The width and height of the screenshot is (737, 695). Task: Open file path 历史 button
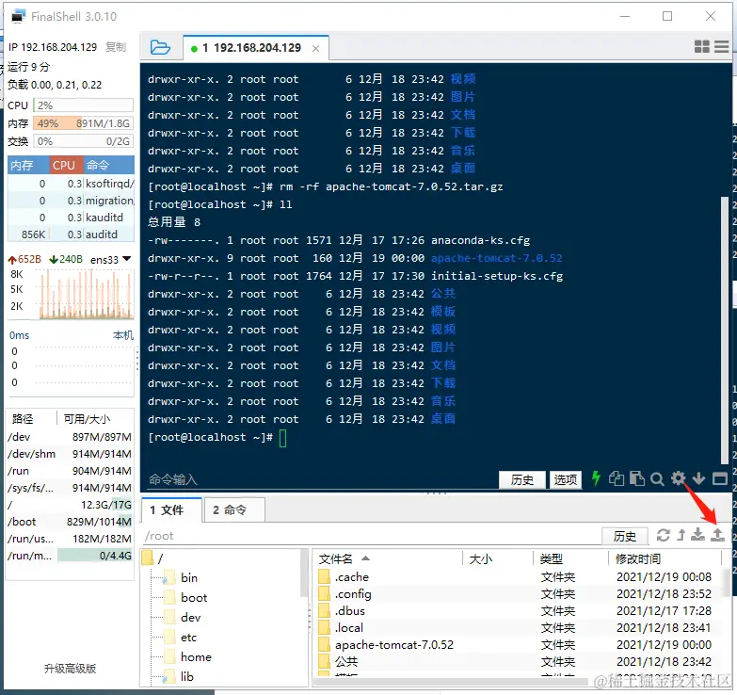[x=625, y=536]
